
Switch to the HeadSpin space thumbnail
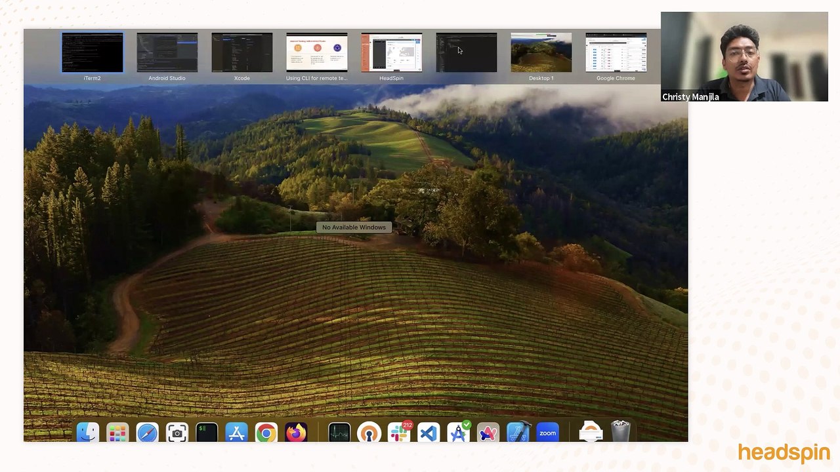tap(391, 52)
